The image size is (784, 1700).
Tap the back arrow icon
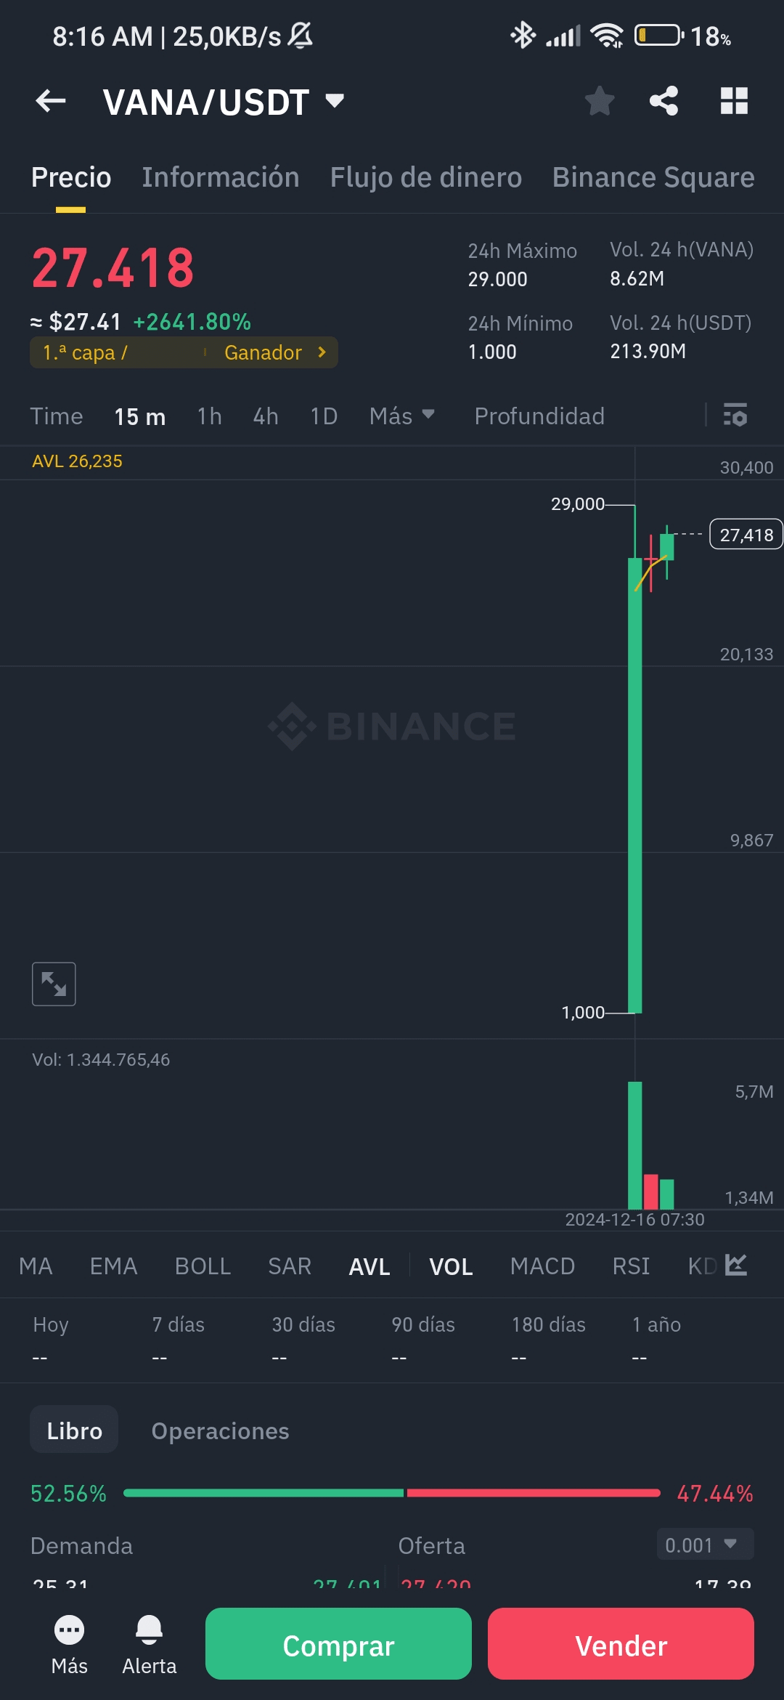[51, 101]
